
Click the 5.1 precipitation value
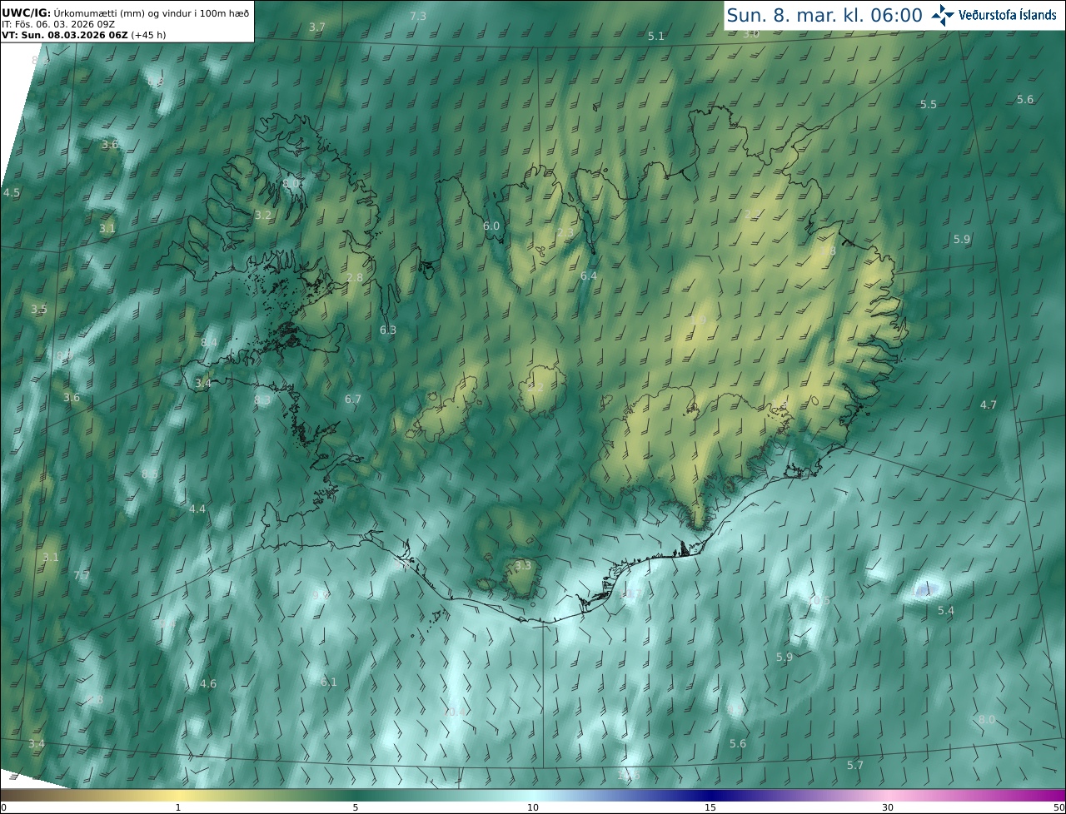pyautogui.click(x=656, y=36)
